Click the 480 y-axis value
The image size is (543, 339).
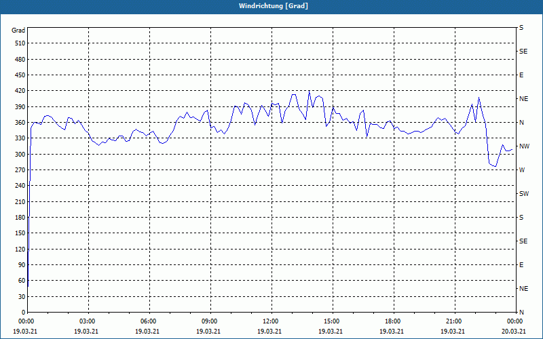point(20,59)
